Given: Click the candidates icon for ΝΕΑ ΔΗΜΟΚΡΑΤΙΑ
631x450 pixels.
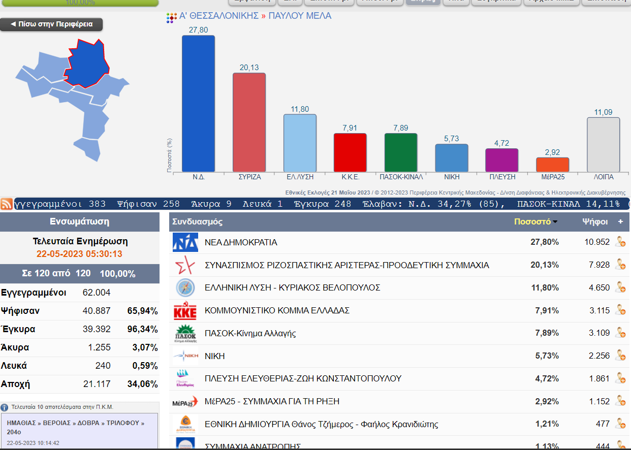Looking at the screenshot, I should (620, 242).
